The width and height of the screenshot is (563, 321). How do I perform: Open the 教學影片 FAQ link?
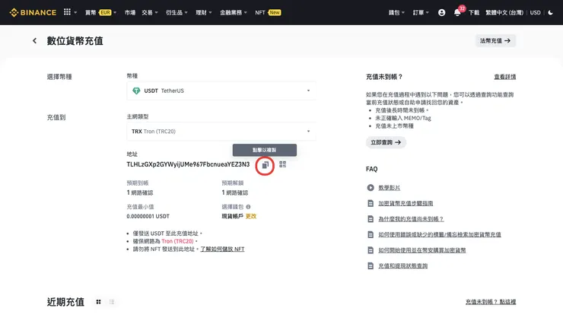390,188
